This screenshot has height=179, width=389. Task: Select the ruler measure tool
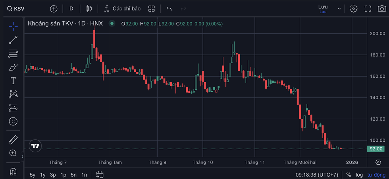click(x=13, y=140)
